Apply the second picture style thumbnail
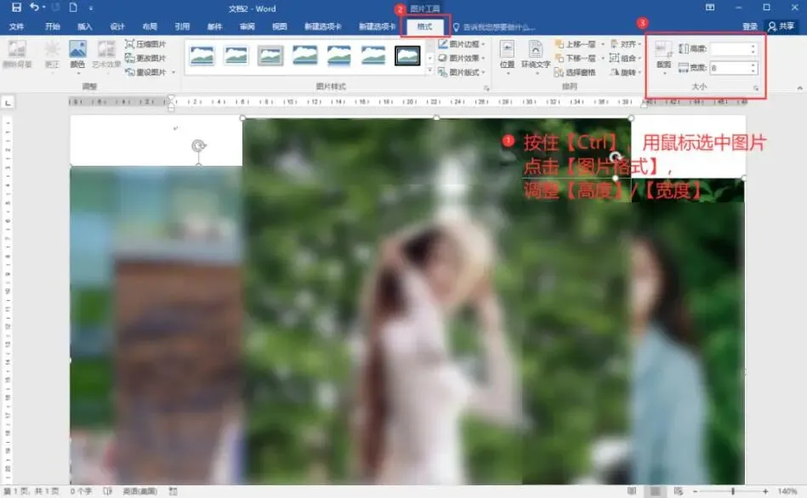Screen dimensions: 807x498 tap(236, 55)
